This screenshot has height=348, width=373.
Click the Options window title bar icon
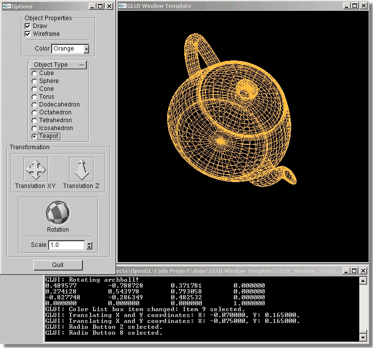6,6
